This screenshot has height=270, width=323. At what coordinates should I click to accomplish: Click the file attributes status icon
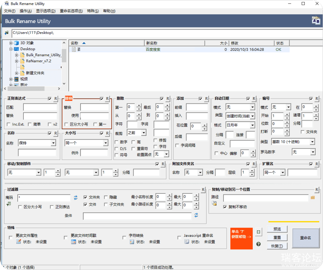pos(19,242)
